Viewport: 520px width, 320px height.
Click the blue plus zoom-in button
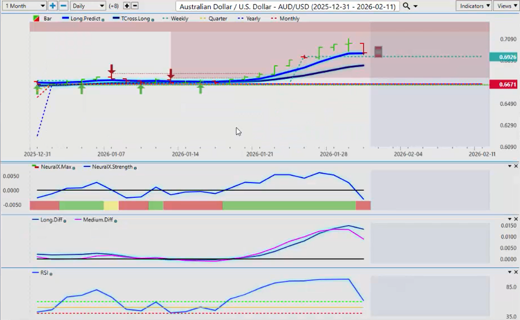(x=53, y=6)
